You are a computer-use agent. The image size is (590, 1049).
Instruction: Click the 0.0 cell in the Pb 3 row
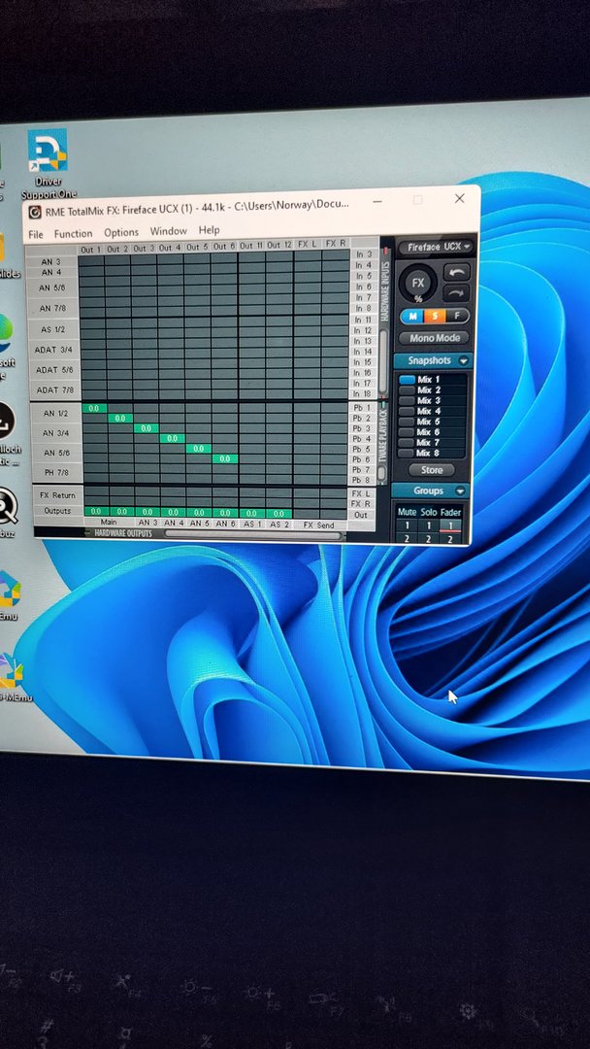[146, 429]
